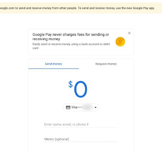
Task: Click the "Easily send or receive money" description
Action: pos(71,46)
